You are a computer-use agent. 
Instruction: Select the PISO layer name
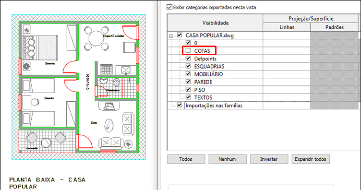[x=200, y=90]
